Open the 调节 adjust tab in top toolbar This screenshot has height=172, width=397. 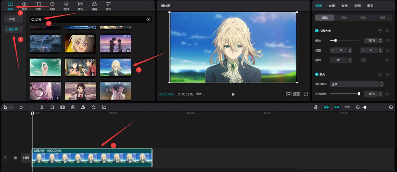click(x=108, y=6)
